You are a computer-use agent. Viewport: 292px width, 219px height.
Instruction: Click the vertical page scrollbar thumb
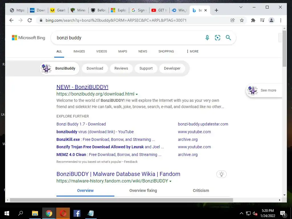[284, 48]
